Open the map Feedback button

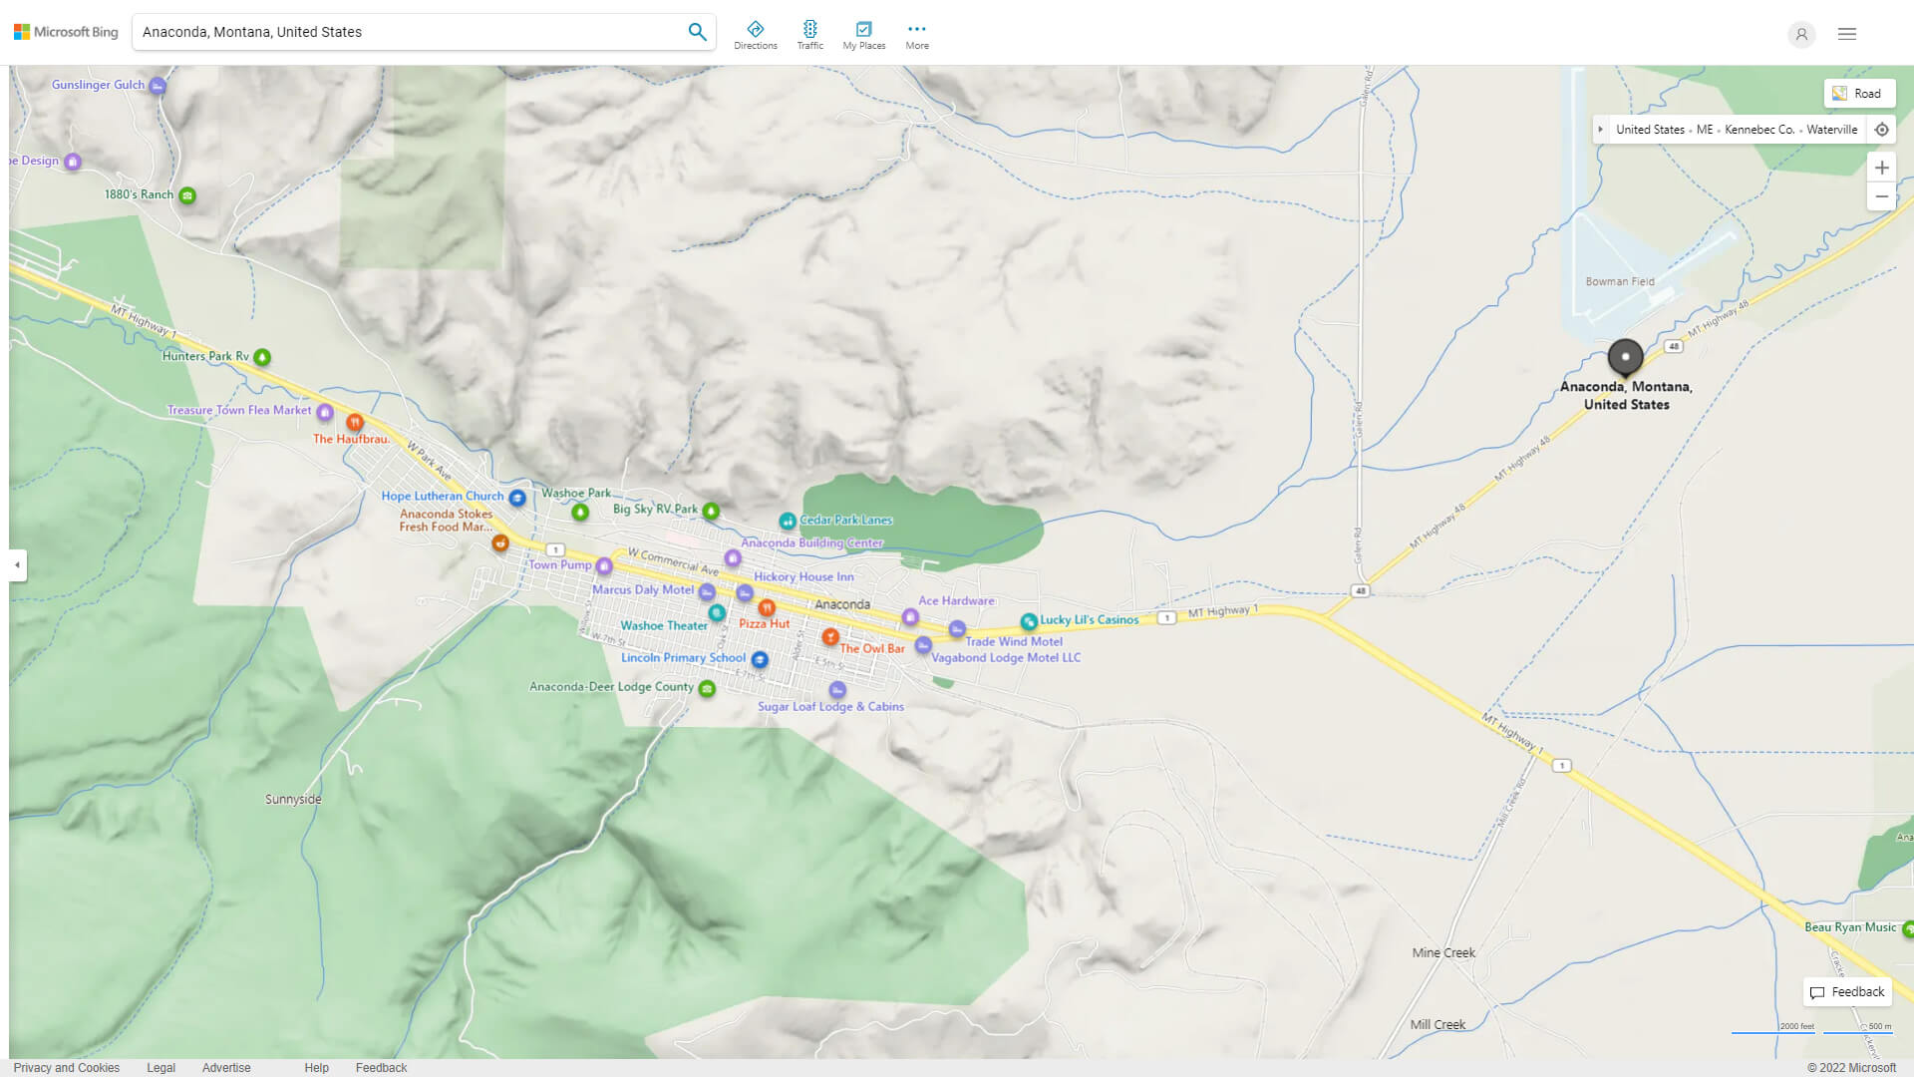(x=1847, y=992)
